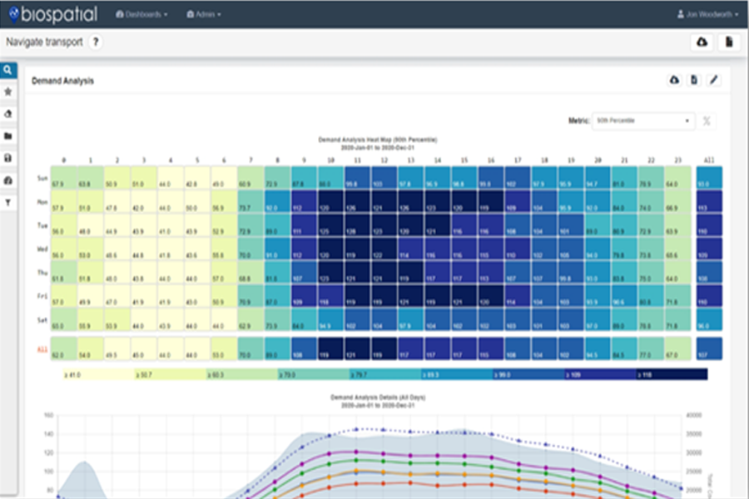Screen dimensions: 749x499
Task: Click the red All row label
Action: [42, 349]
